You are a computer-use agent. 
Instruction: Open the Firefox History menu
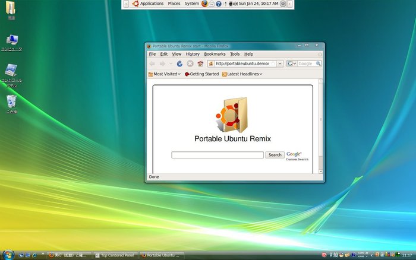(x=193, y=54)
